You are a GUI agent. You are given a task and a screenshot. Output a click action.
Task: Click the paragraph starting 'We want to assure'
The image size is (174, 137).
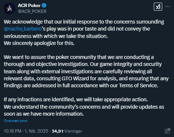coord(86,71)
